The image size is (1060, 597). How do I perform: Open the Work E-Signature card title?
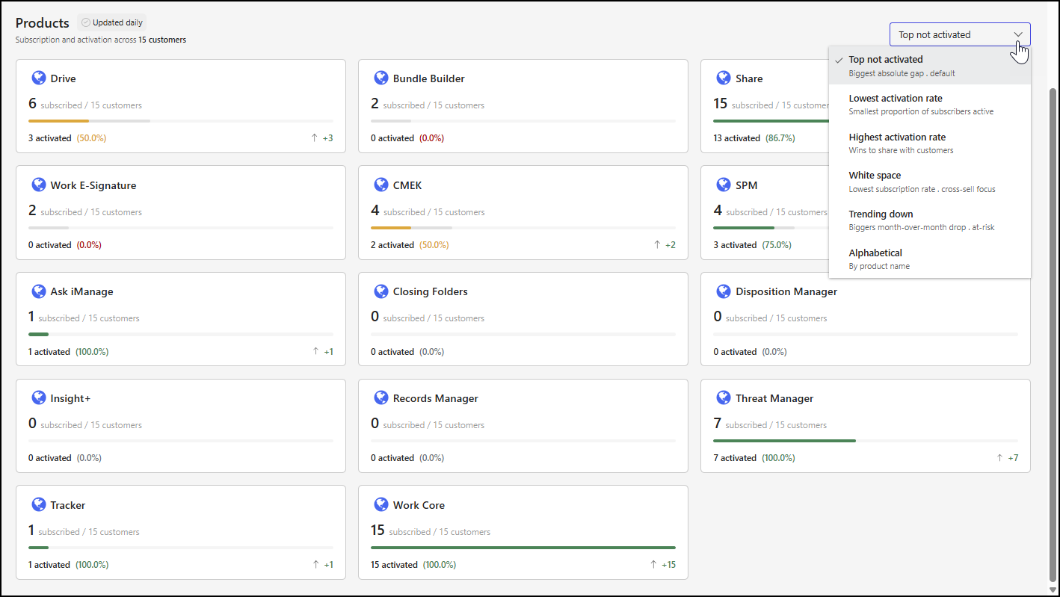tap(93, 185)
